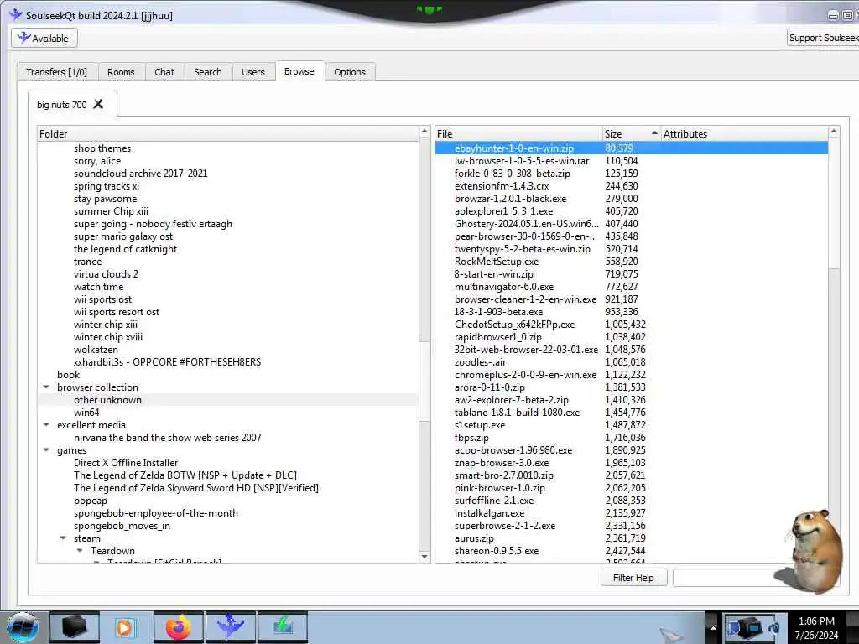Select The Legend of Zelda BOTW folder
Image resolution: width=859 pixels, height=644 pixels.
[185, 475]
